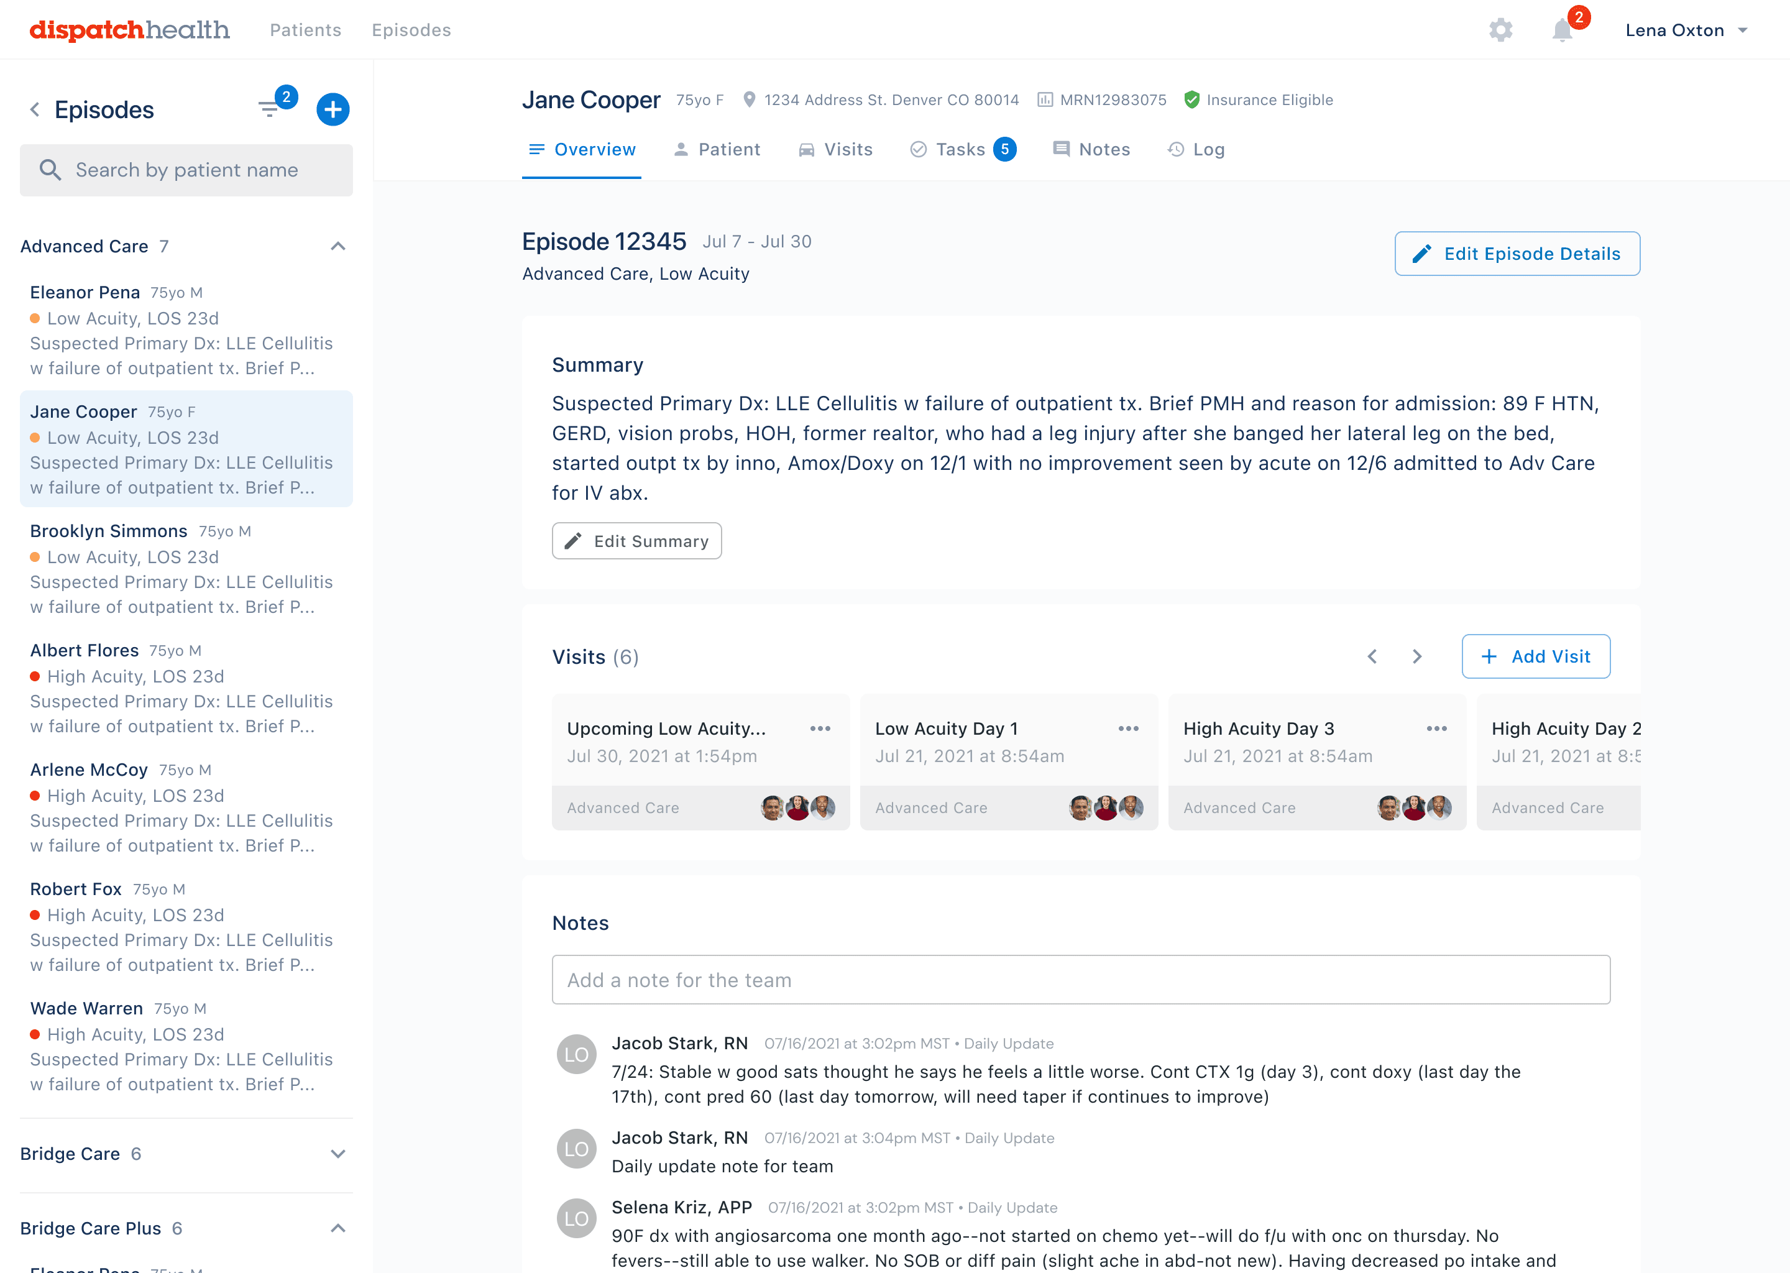Collapse the Advanced Care section
Viewport: 1790px width, 1273px height.
[337, 246]
